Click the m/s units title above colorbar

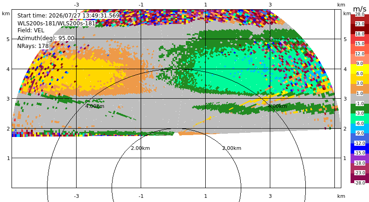360,9
